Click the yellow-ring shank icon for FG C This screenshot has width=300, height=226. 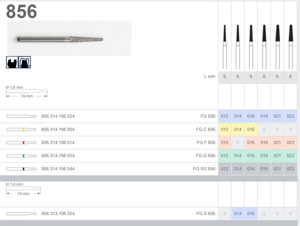pos(21,130)
